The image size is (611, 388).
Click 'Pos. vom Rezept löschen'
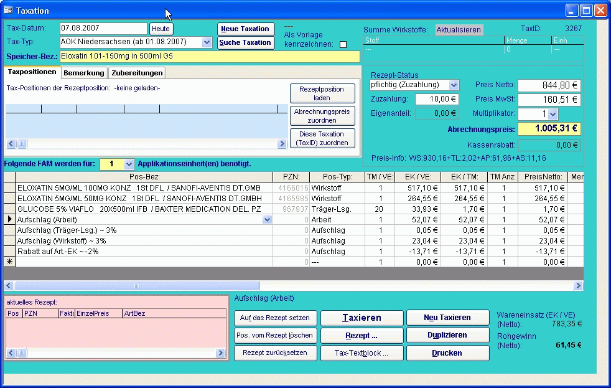tap(275, 335)
